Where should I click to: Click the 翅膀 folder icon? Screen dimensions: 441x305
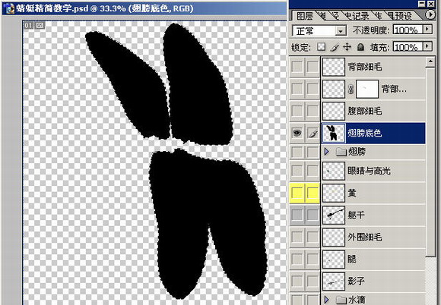(x=341, y=152)
